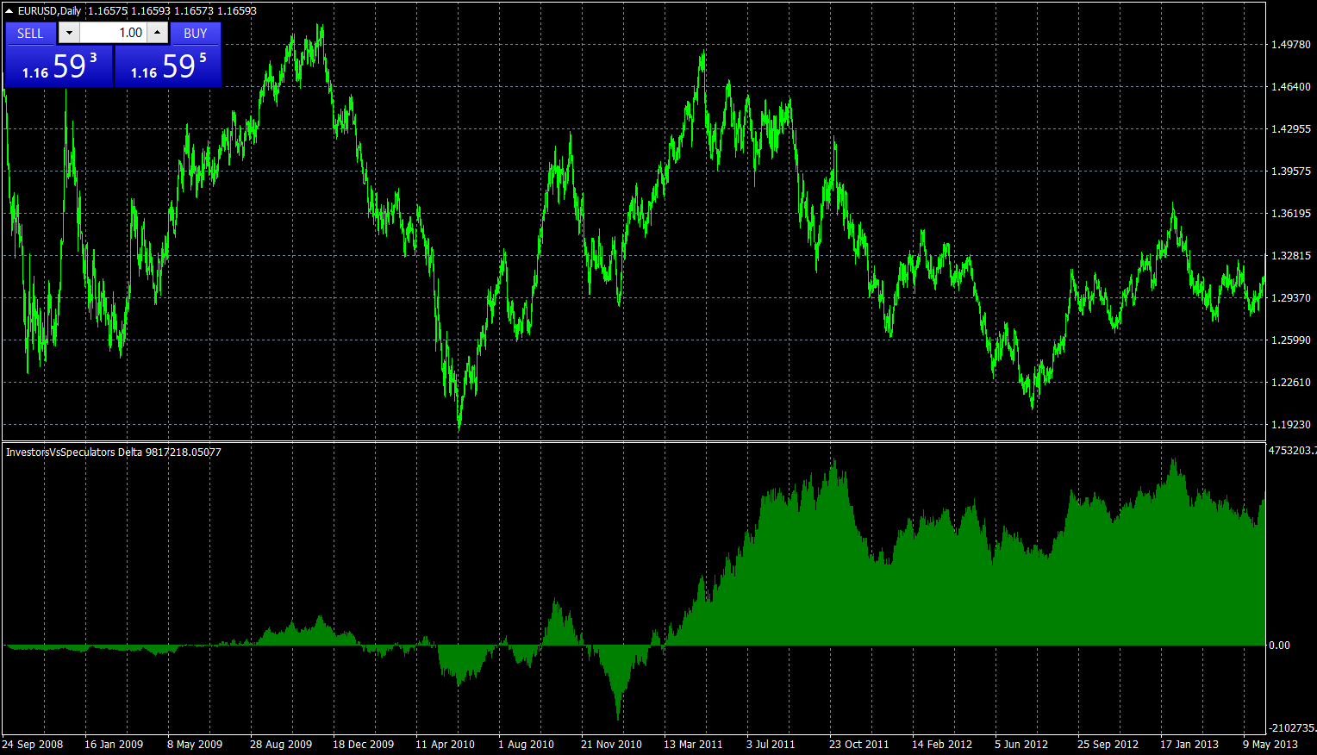Click the 1.49780 price scale label
The width and height of the screenshot is (1317, 755).
pyautogui.click(x=1291, y=45)
